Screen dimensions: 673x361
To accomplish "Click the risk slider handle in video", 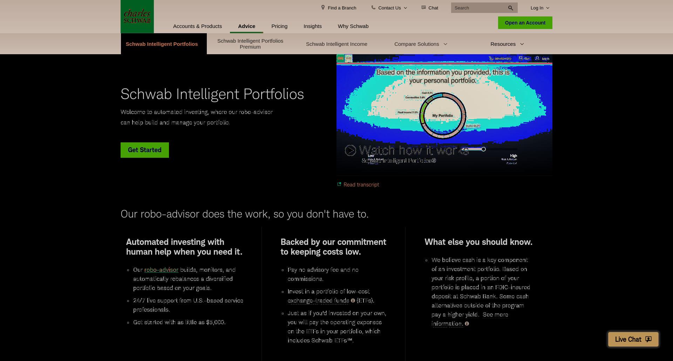I will pyautogui.click(x=483, y=149).
